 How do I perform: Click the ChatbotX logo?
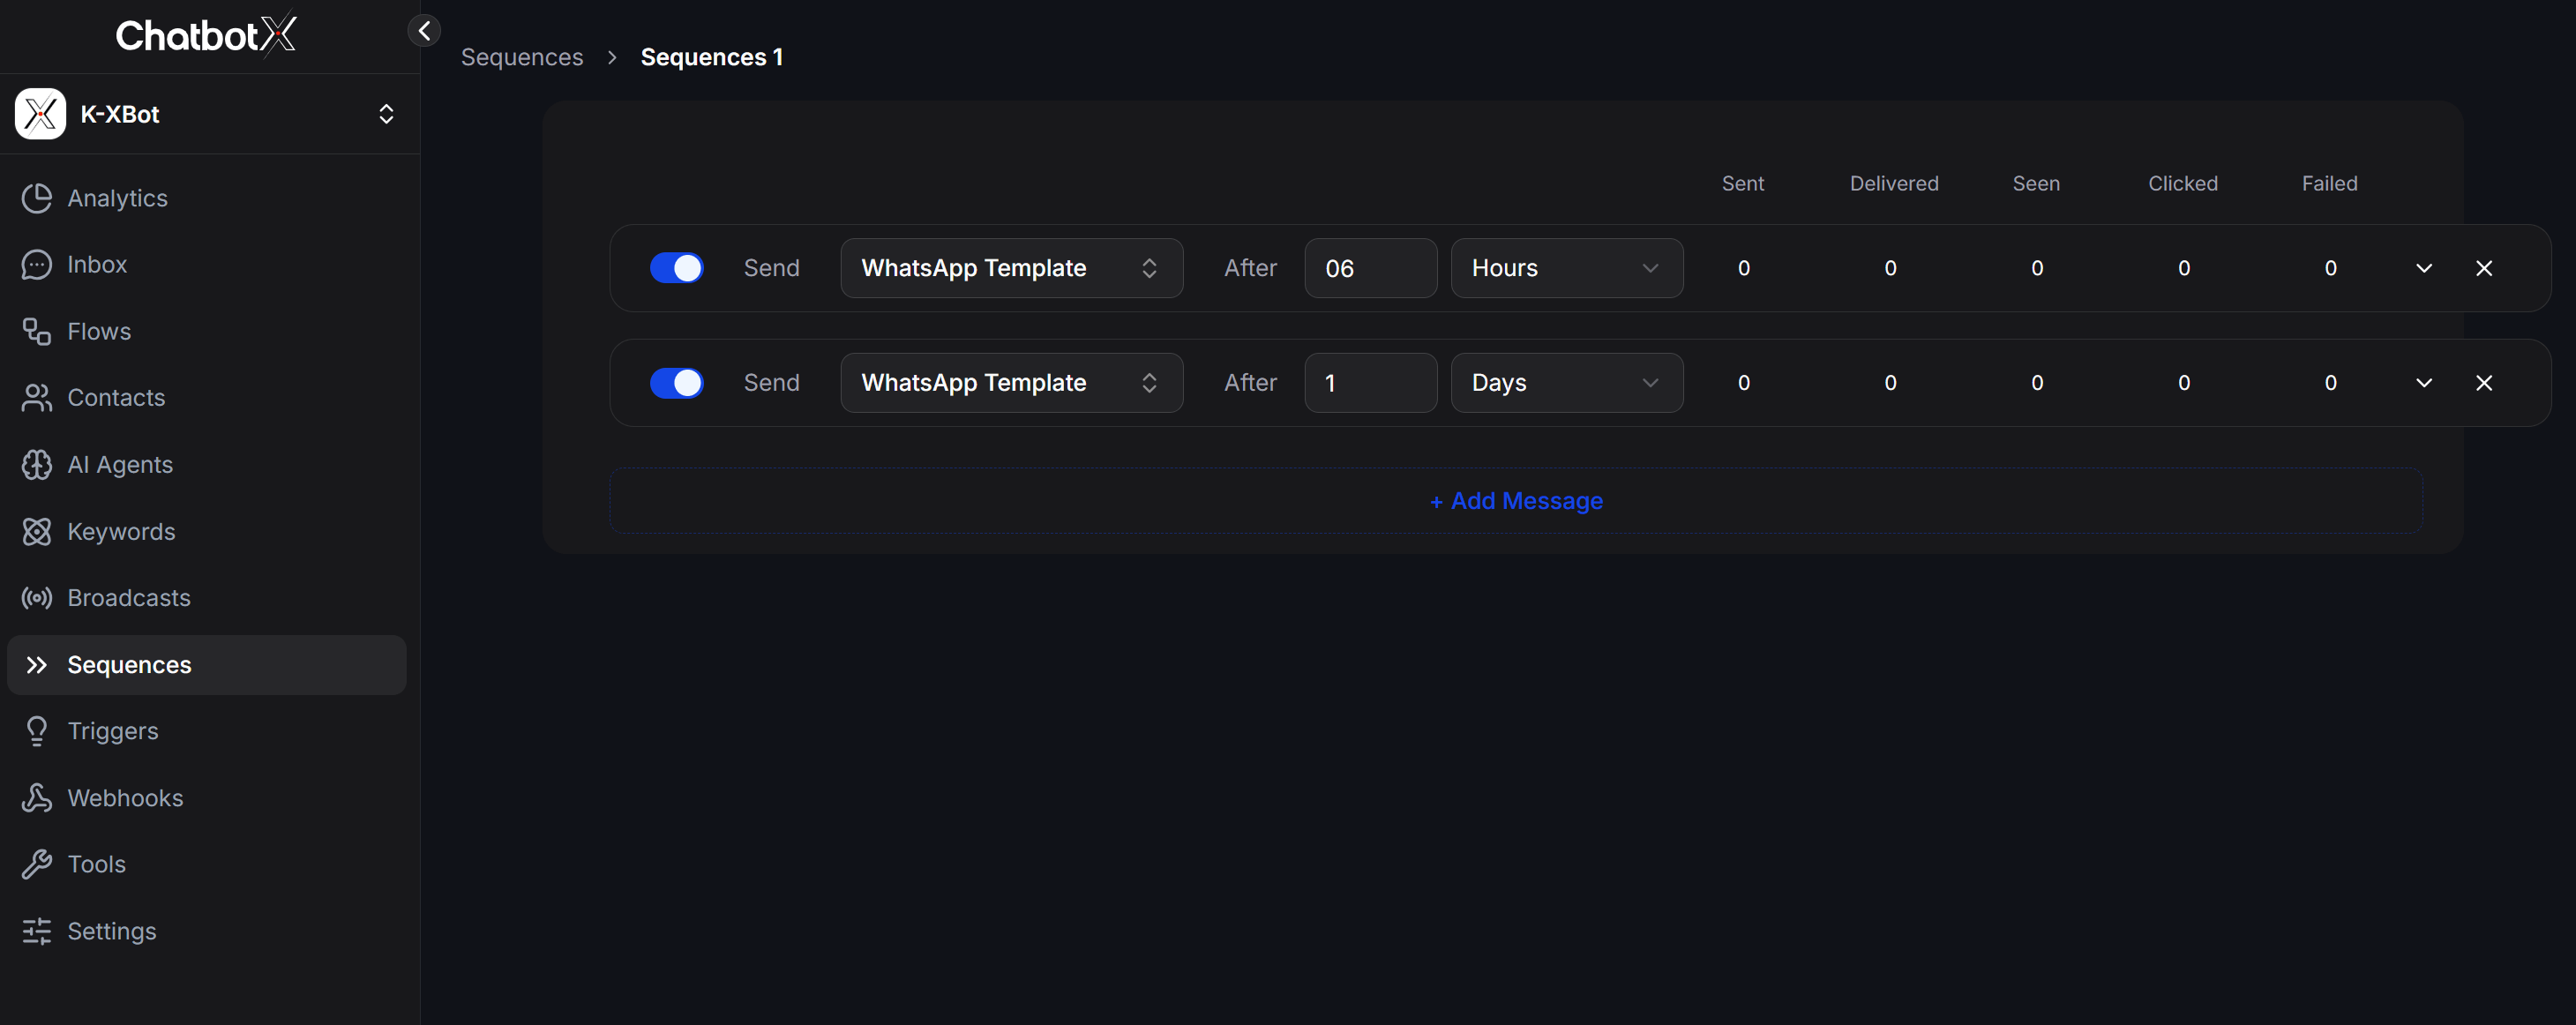[x=206, y=35]
